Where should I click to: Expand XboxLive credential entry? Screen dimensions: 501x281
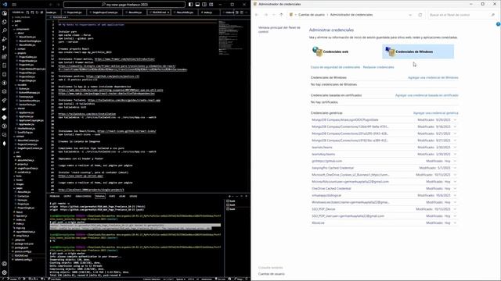455,222
